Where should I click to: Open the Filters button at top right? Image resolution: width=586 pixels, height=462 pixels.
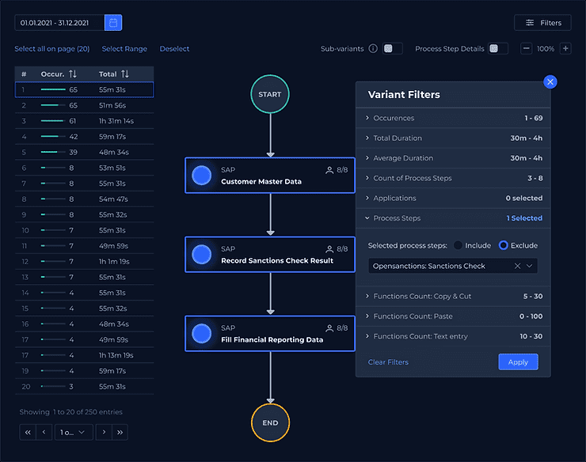click(542, 23)
